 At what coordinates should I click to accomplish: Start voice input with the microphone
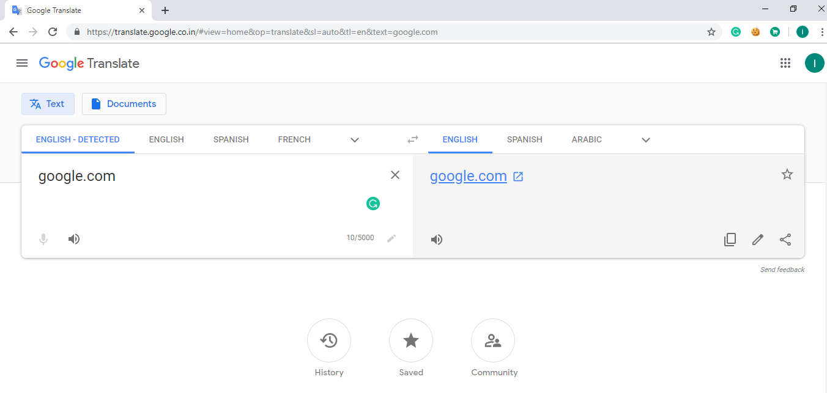43,239
